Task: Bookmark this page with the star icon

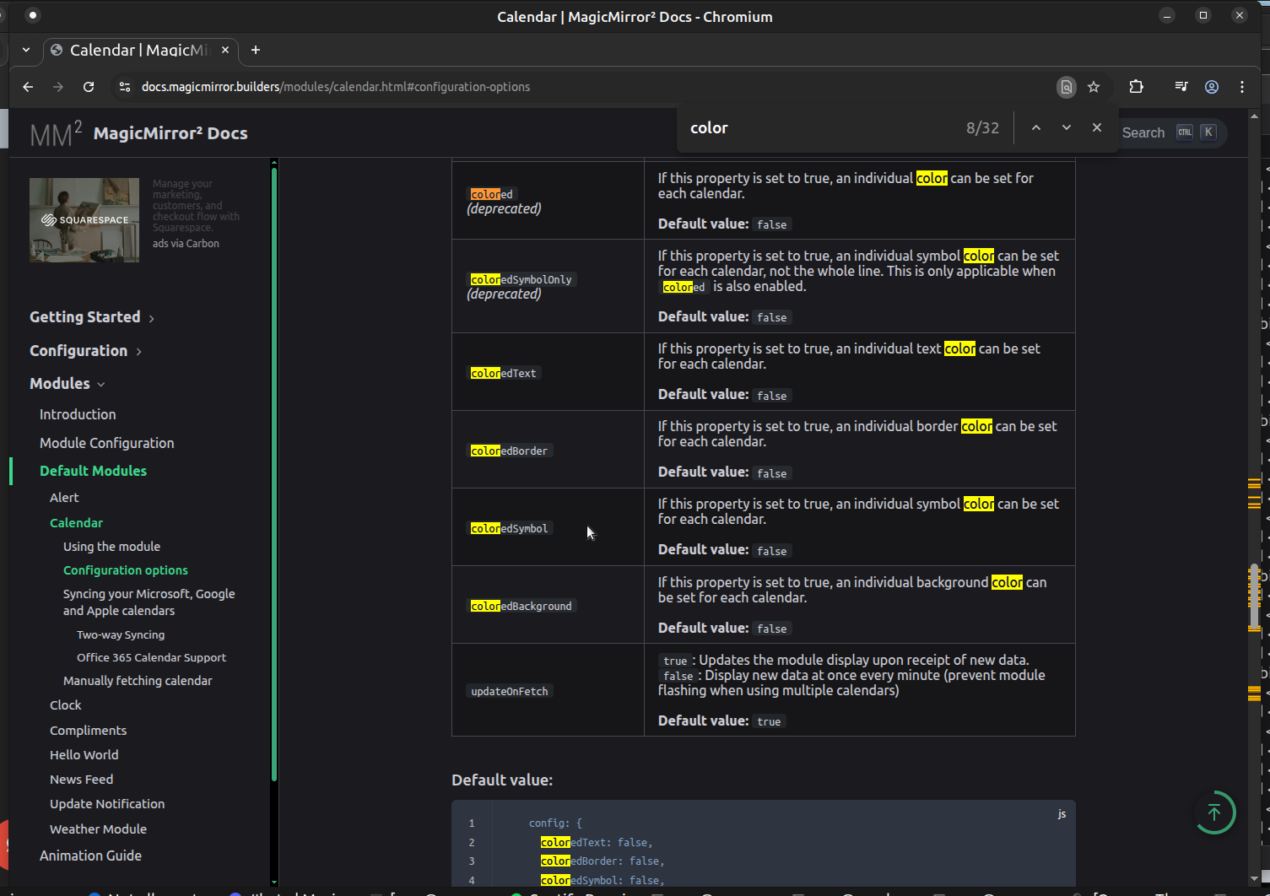Action: point(1094,87)
